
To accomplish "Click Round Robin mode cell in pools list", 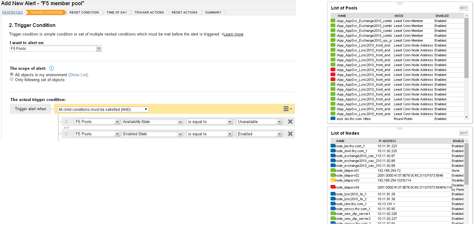I will tap(403, 119).
